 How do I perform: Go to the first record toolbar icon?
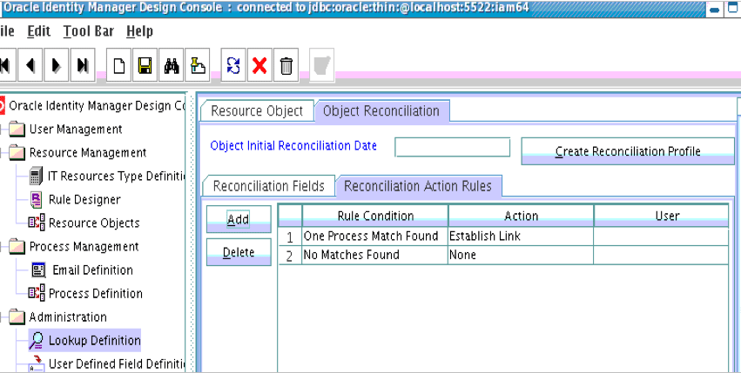(4, 65)
